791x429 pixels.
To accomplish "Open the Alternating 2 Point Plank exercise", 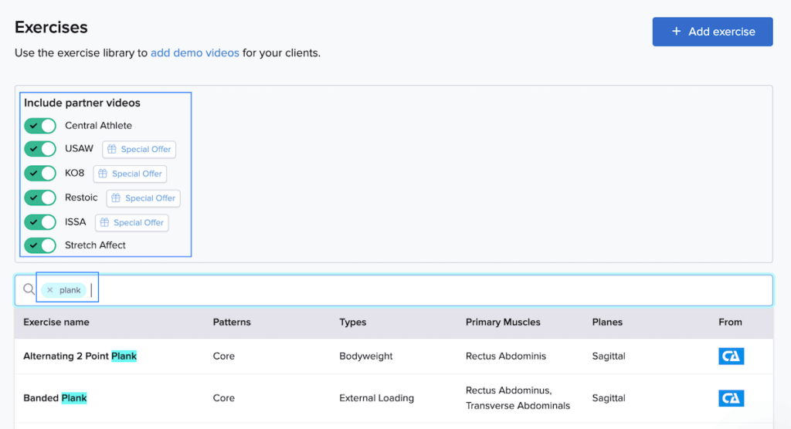I will 80,356.
